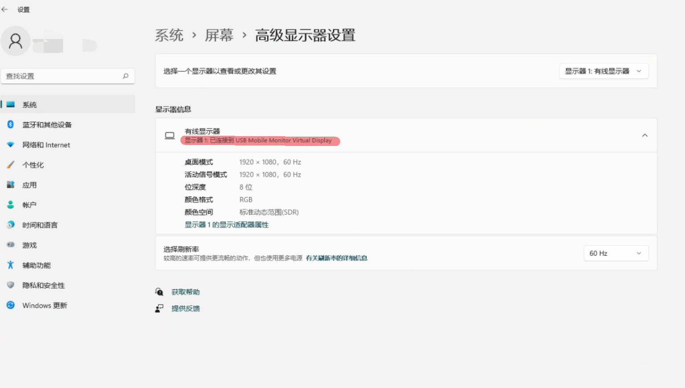Open the globe clock icon for 时间和语言
This screenshot has height=388, width=685.
click(11, 225)
